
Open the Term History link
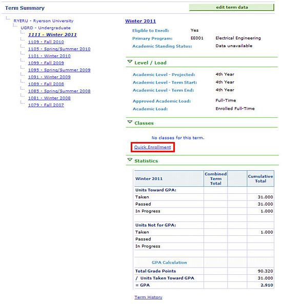pyautogui.click(x=148, y=297)
